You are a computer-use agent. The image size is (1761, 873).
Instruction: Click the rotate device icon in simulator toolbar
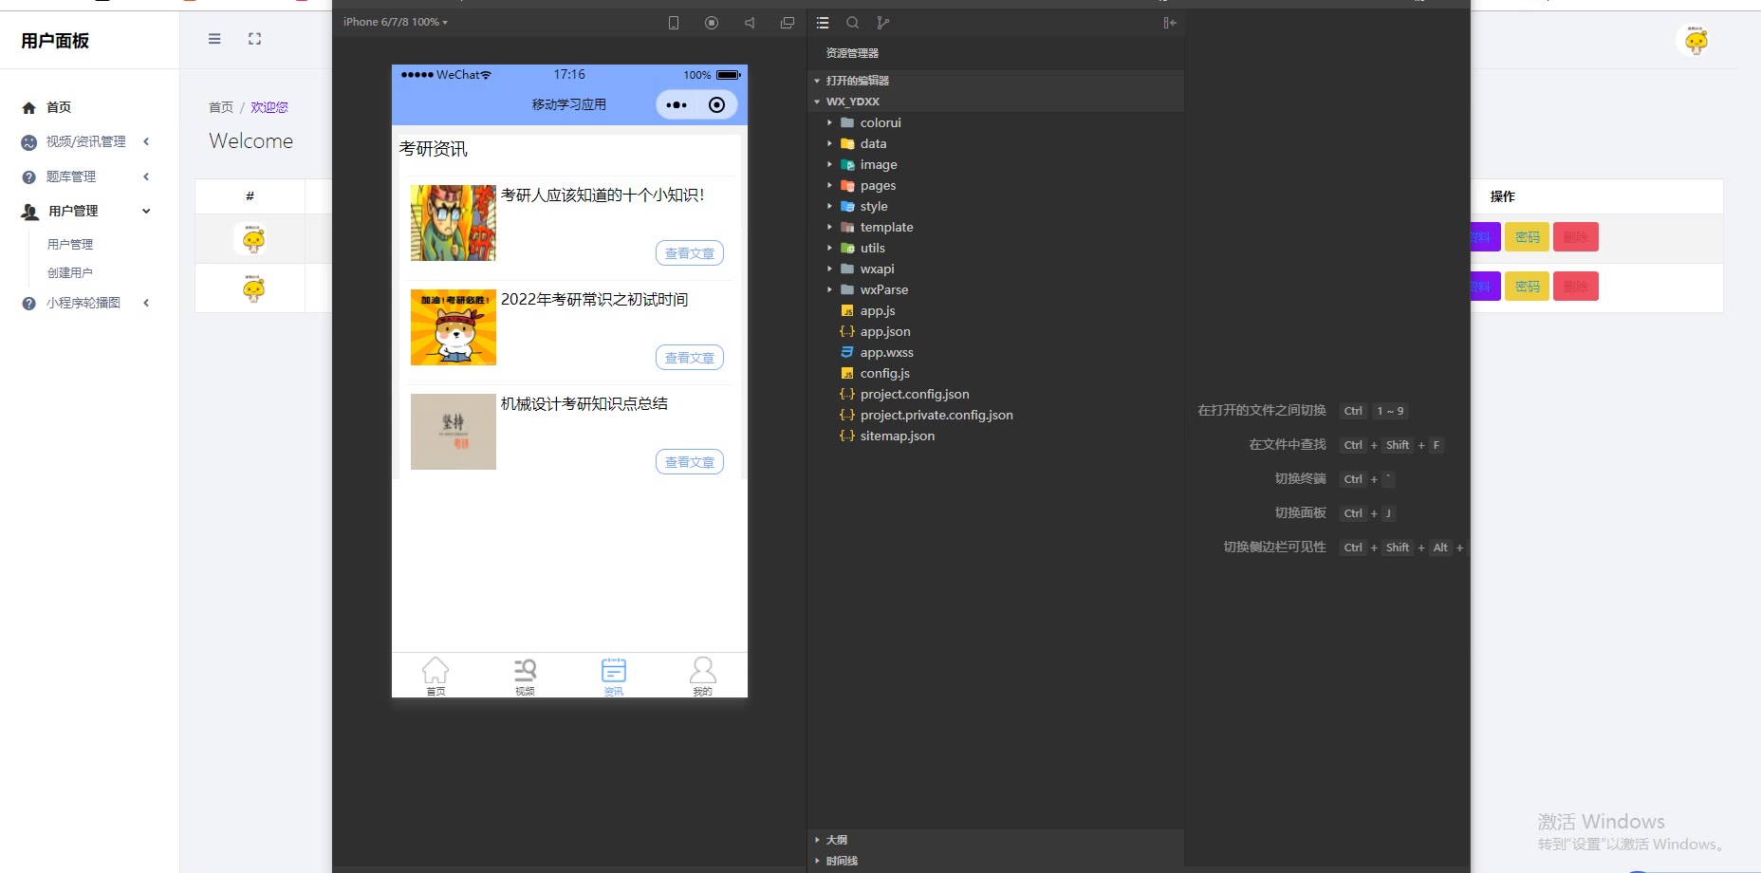tap(674, 23)
